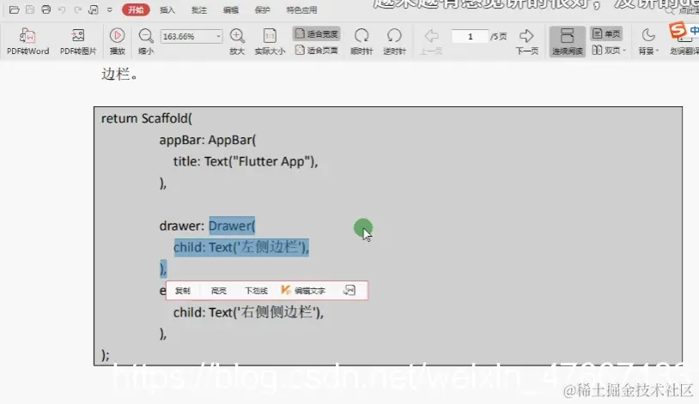Toggle 连续阅读 continuous reading mode
Image resolution: width=699 pixels, height=404 pixels.
coord(567,41)
